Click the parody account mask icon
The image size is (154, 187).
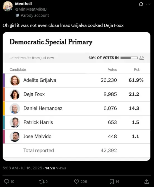pyautogui.click(x=17, y=15)
